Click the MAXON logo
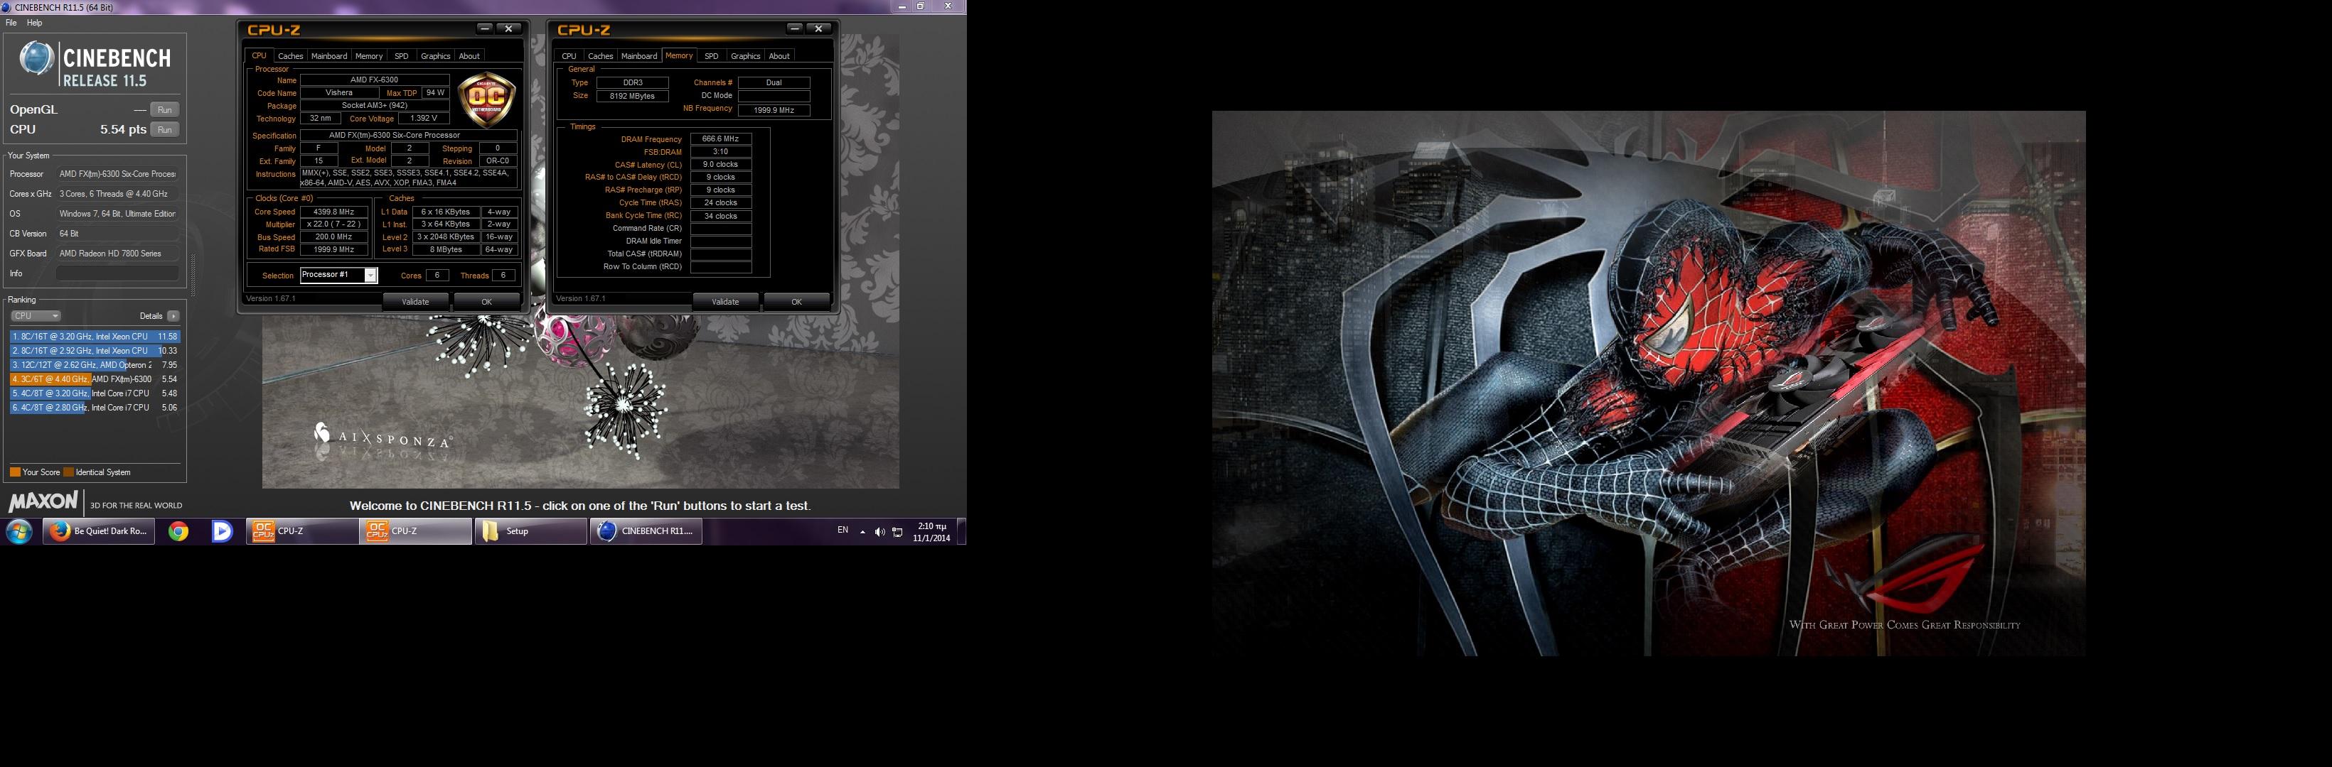The width and height of the screenshot is (2332, 767). coord(43,501)
